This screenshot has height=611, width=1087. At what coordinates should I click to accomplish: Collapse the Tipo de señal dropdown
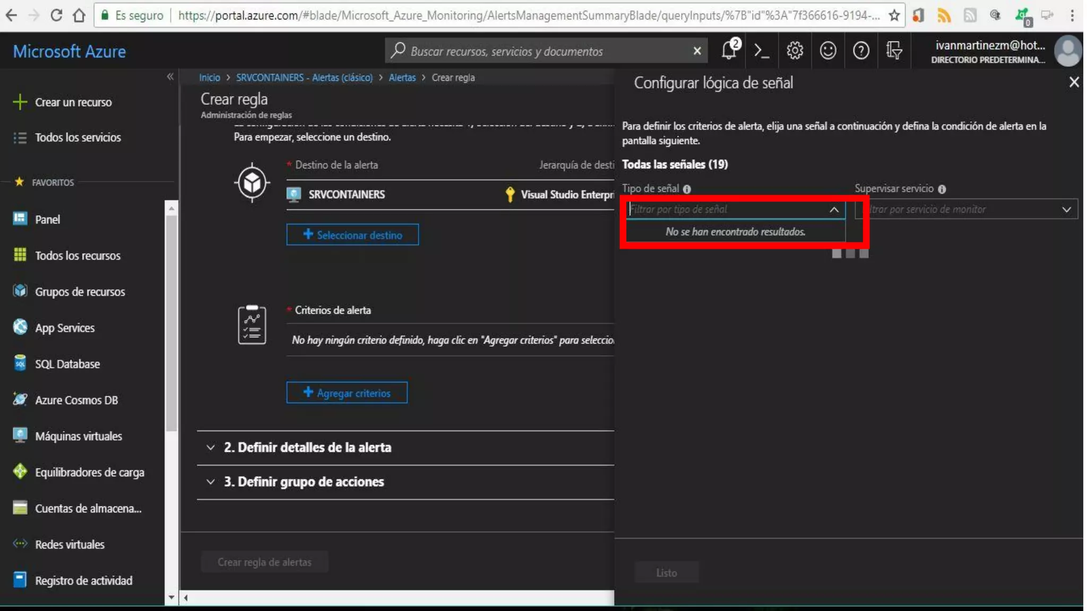834,210
